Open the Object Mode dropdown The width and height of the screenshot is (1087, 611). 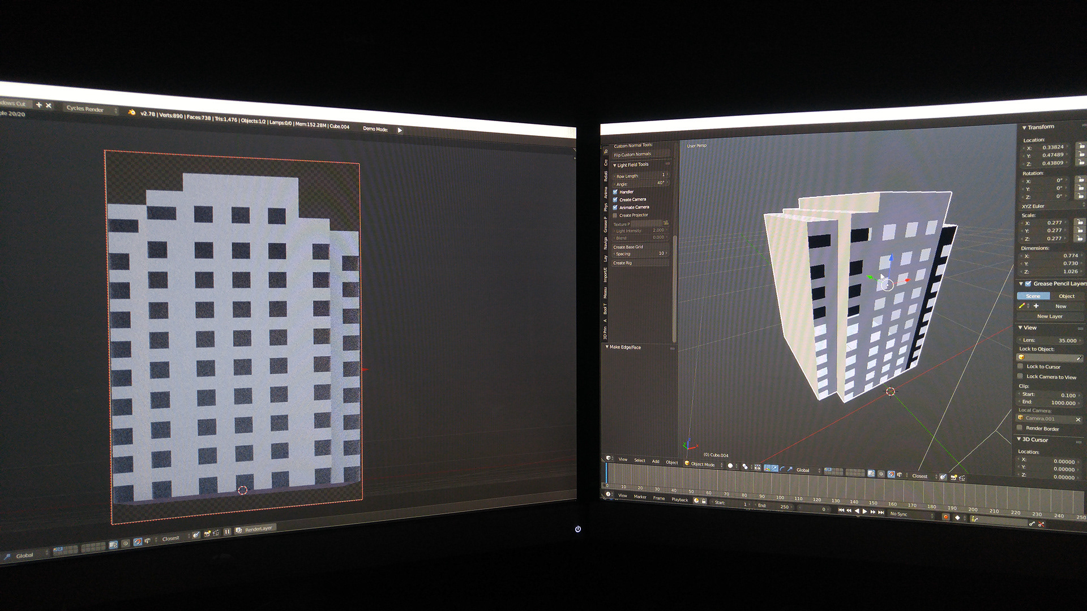tap(703, 464)
